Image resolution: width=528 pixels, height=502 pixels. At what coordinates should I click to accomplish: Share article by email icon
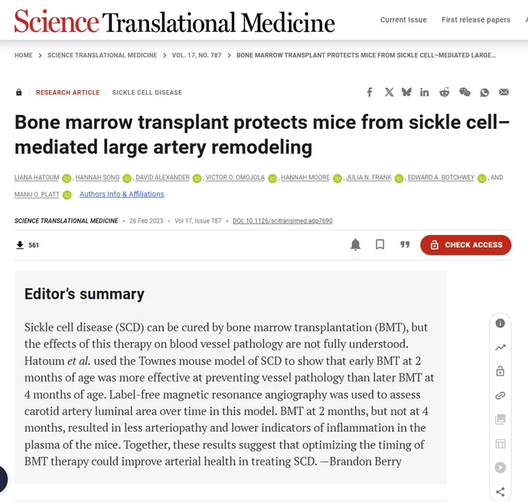[504, 92]
